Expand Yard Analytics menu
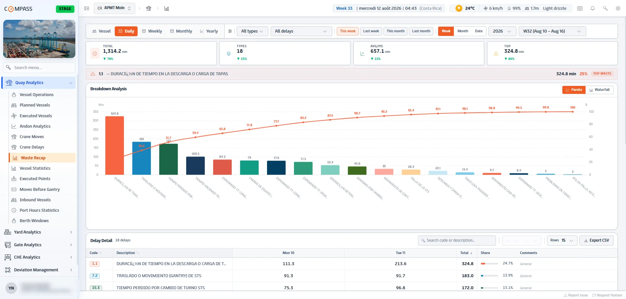626x299 pixels. [38, 232]
